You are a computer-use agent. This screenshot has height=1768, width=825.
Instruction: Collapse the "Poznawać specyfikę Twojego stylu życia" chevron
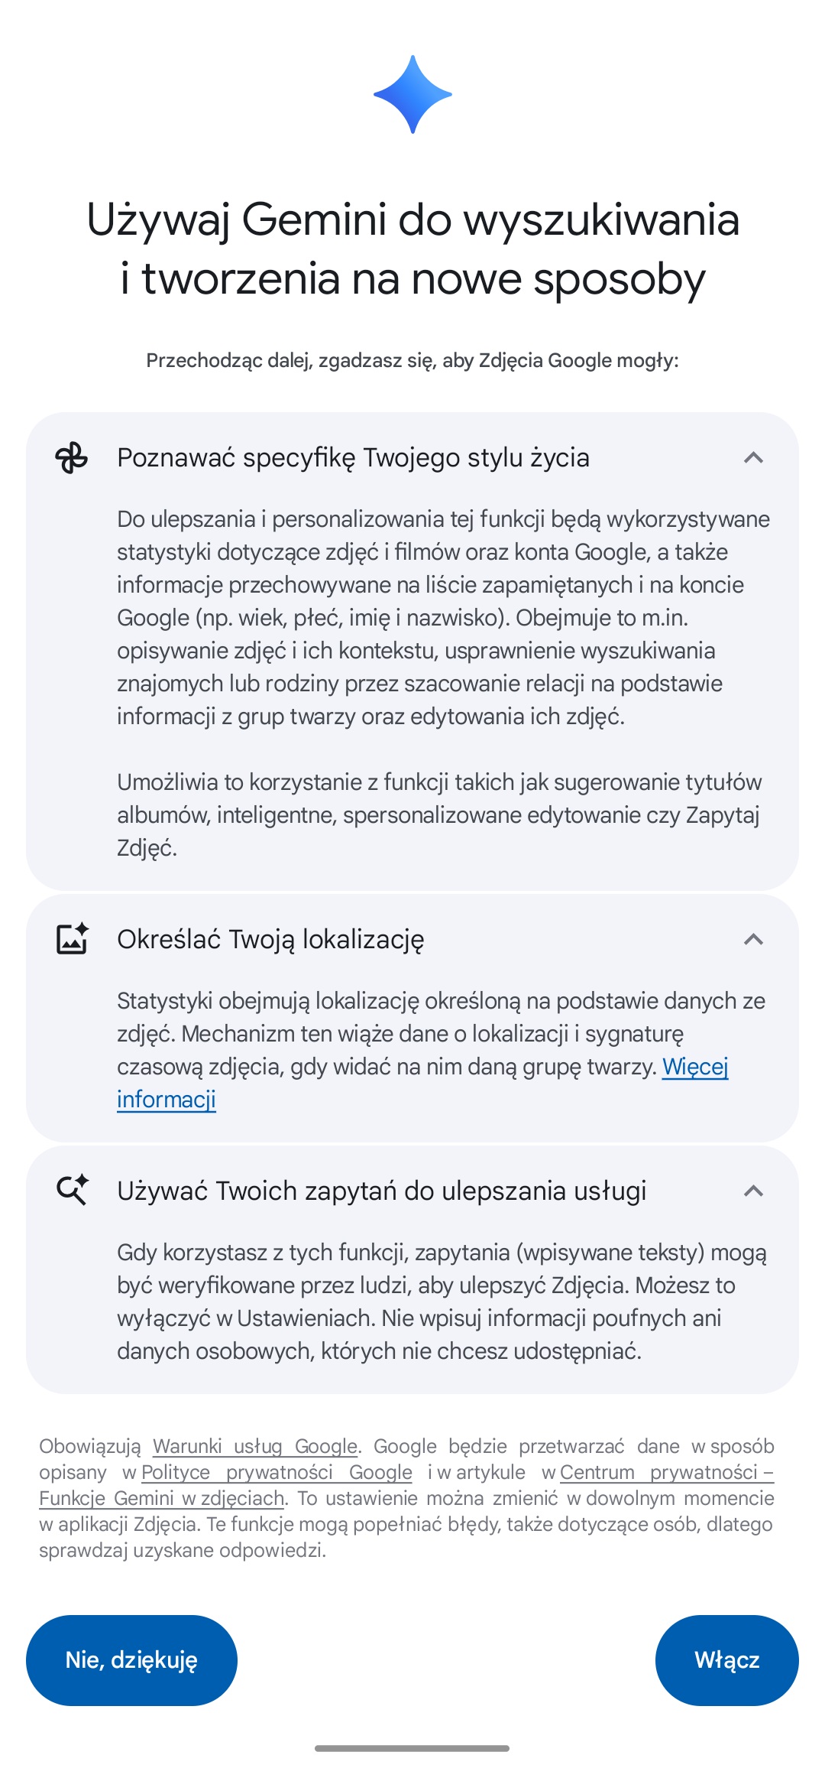coord(753,458)
